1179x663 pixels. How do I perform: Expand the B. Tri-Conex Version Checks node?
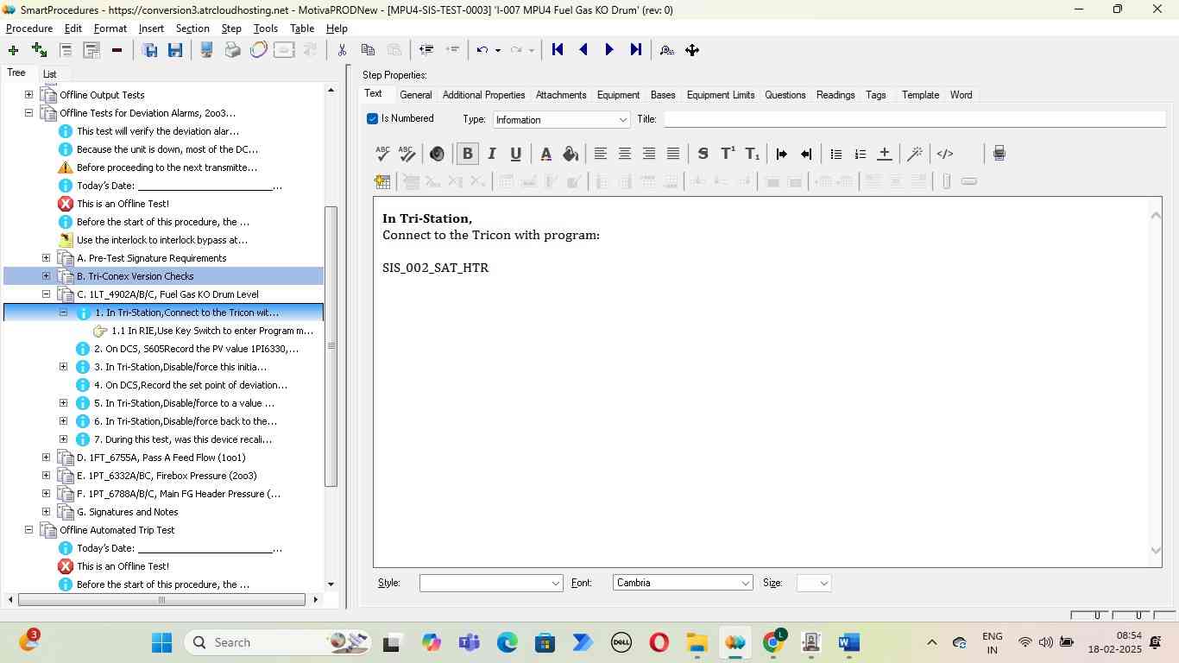point(47,276)
